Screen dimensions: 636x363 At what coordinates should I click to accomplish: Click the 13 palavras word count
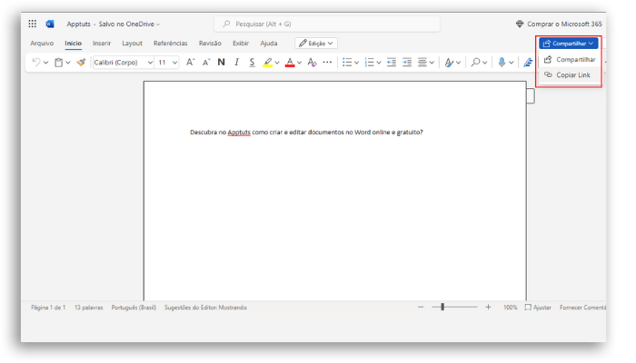tap(88, 308)
